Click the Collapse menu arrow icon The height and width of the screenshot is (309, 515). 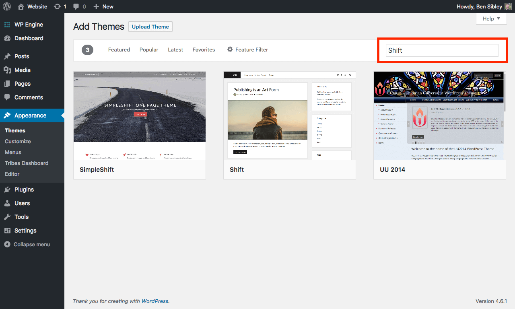pyautogui.click(x=7, y=244)
